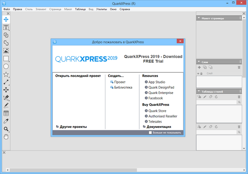The height and width of the screenshot is (174, 248).
Task: Select the Zoom magnifier tool
Action: pos(6,129)
